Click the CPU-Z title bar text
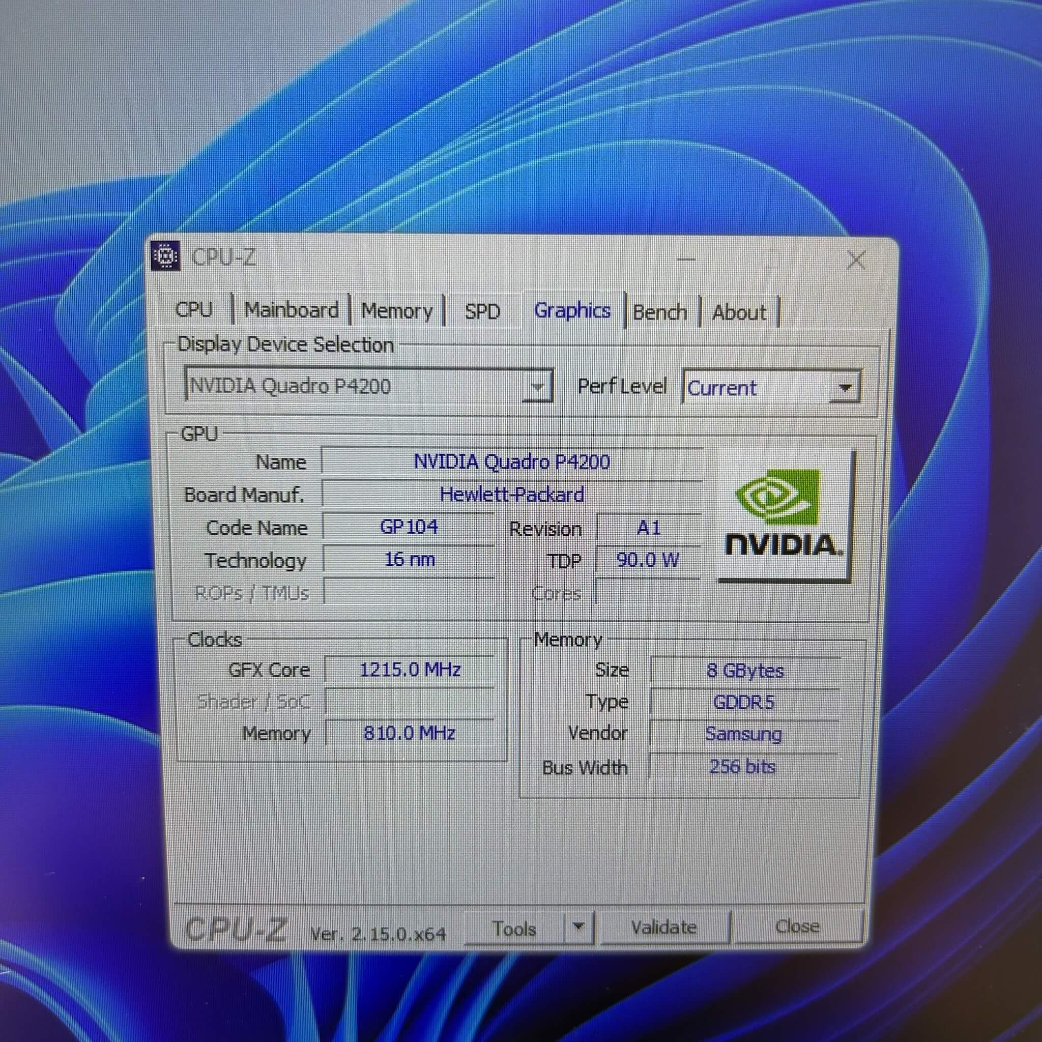Image resolution: width=1042 pixels, height=1042 pixels. click(x=223, y=257)
